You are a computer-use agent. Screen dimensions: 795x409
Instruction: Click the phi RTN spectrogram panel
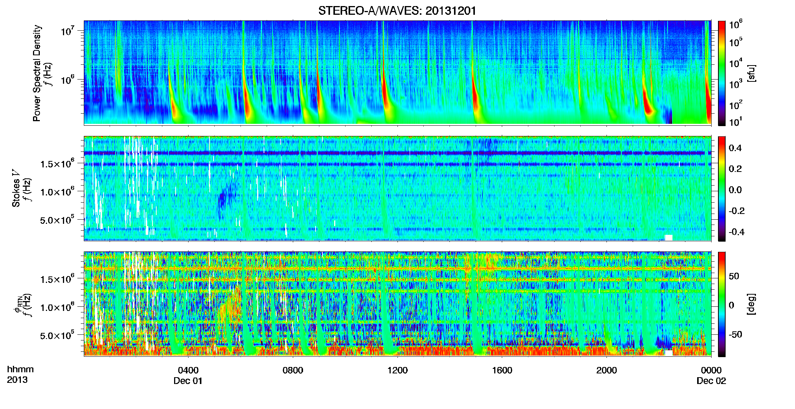pyautogui.click(x=397, y=304)
